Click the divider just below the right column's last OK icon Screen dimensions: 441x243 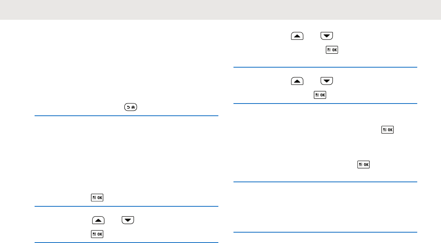pyautogui.click(x=325, y=182)
